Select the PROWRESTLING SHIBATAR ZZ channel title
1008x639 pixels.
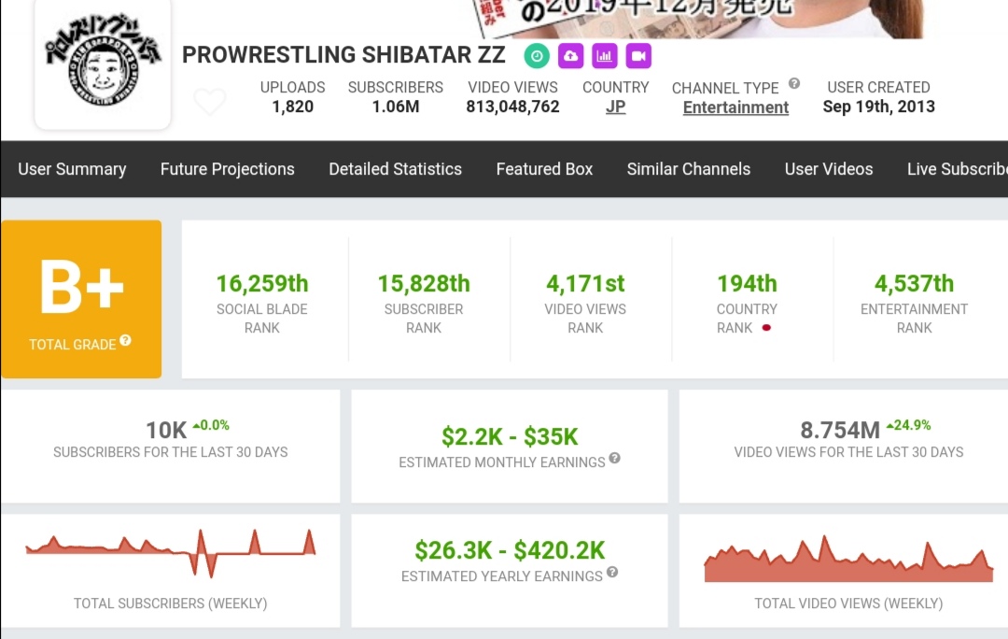(343, 55)
